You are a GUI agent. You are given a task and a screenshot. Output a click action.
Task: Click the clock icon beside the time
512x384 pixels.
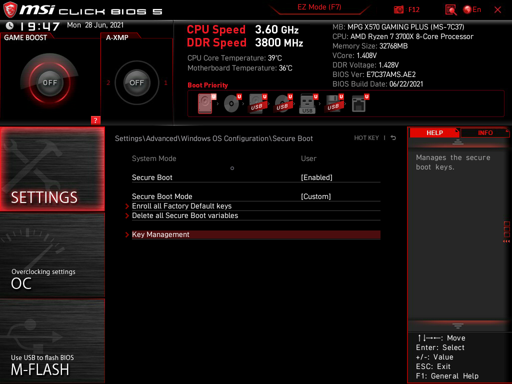(x=10, y=25)
